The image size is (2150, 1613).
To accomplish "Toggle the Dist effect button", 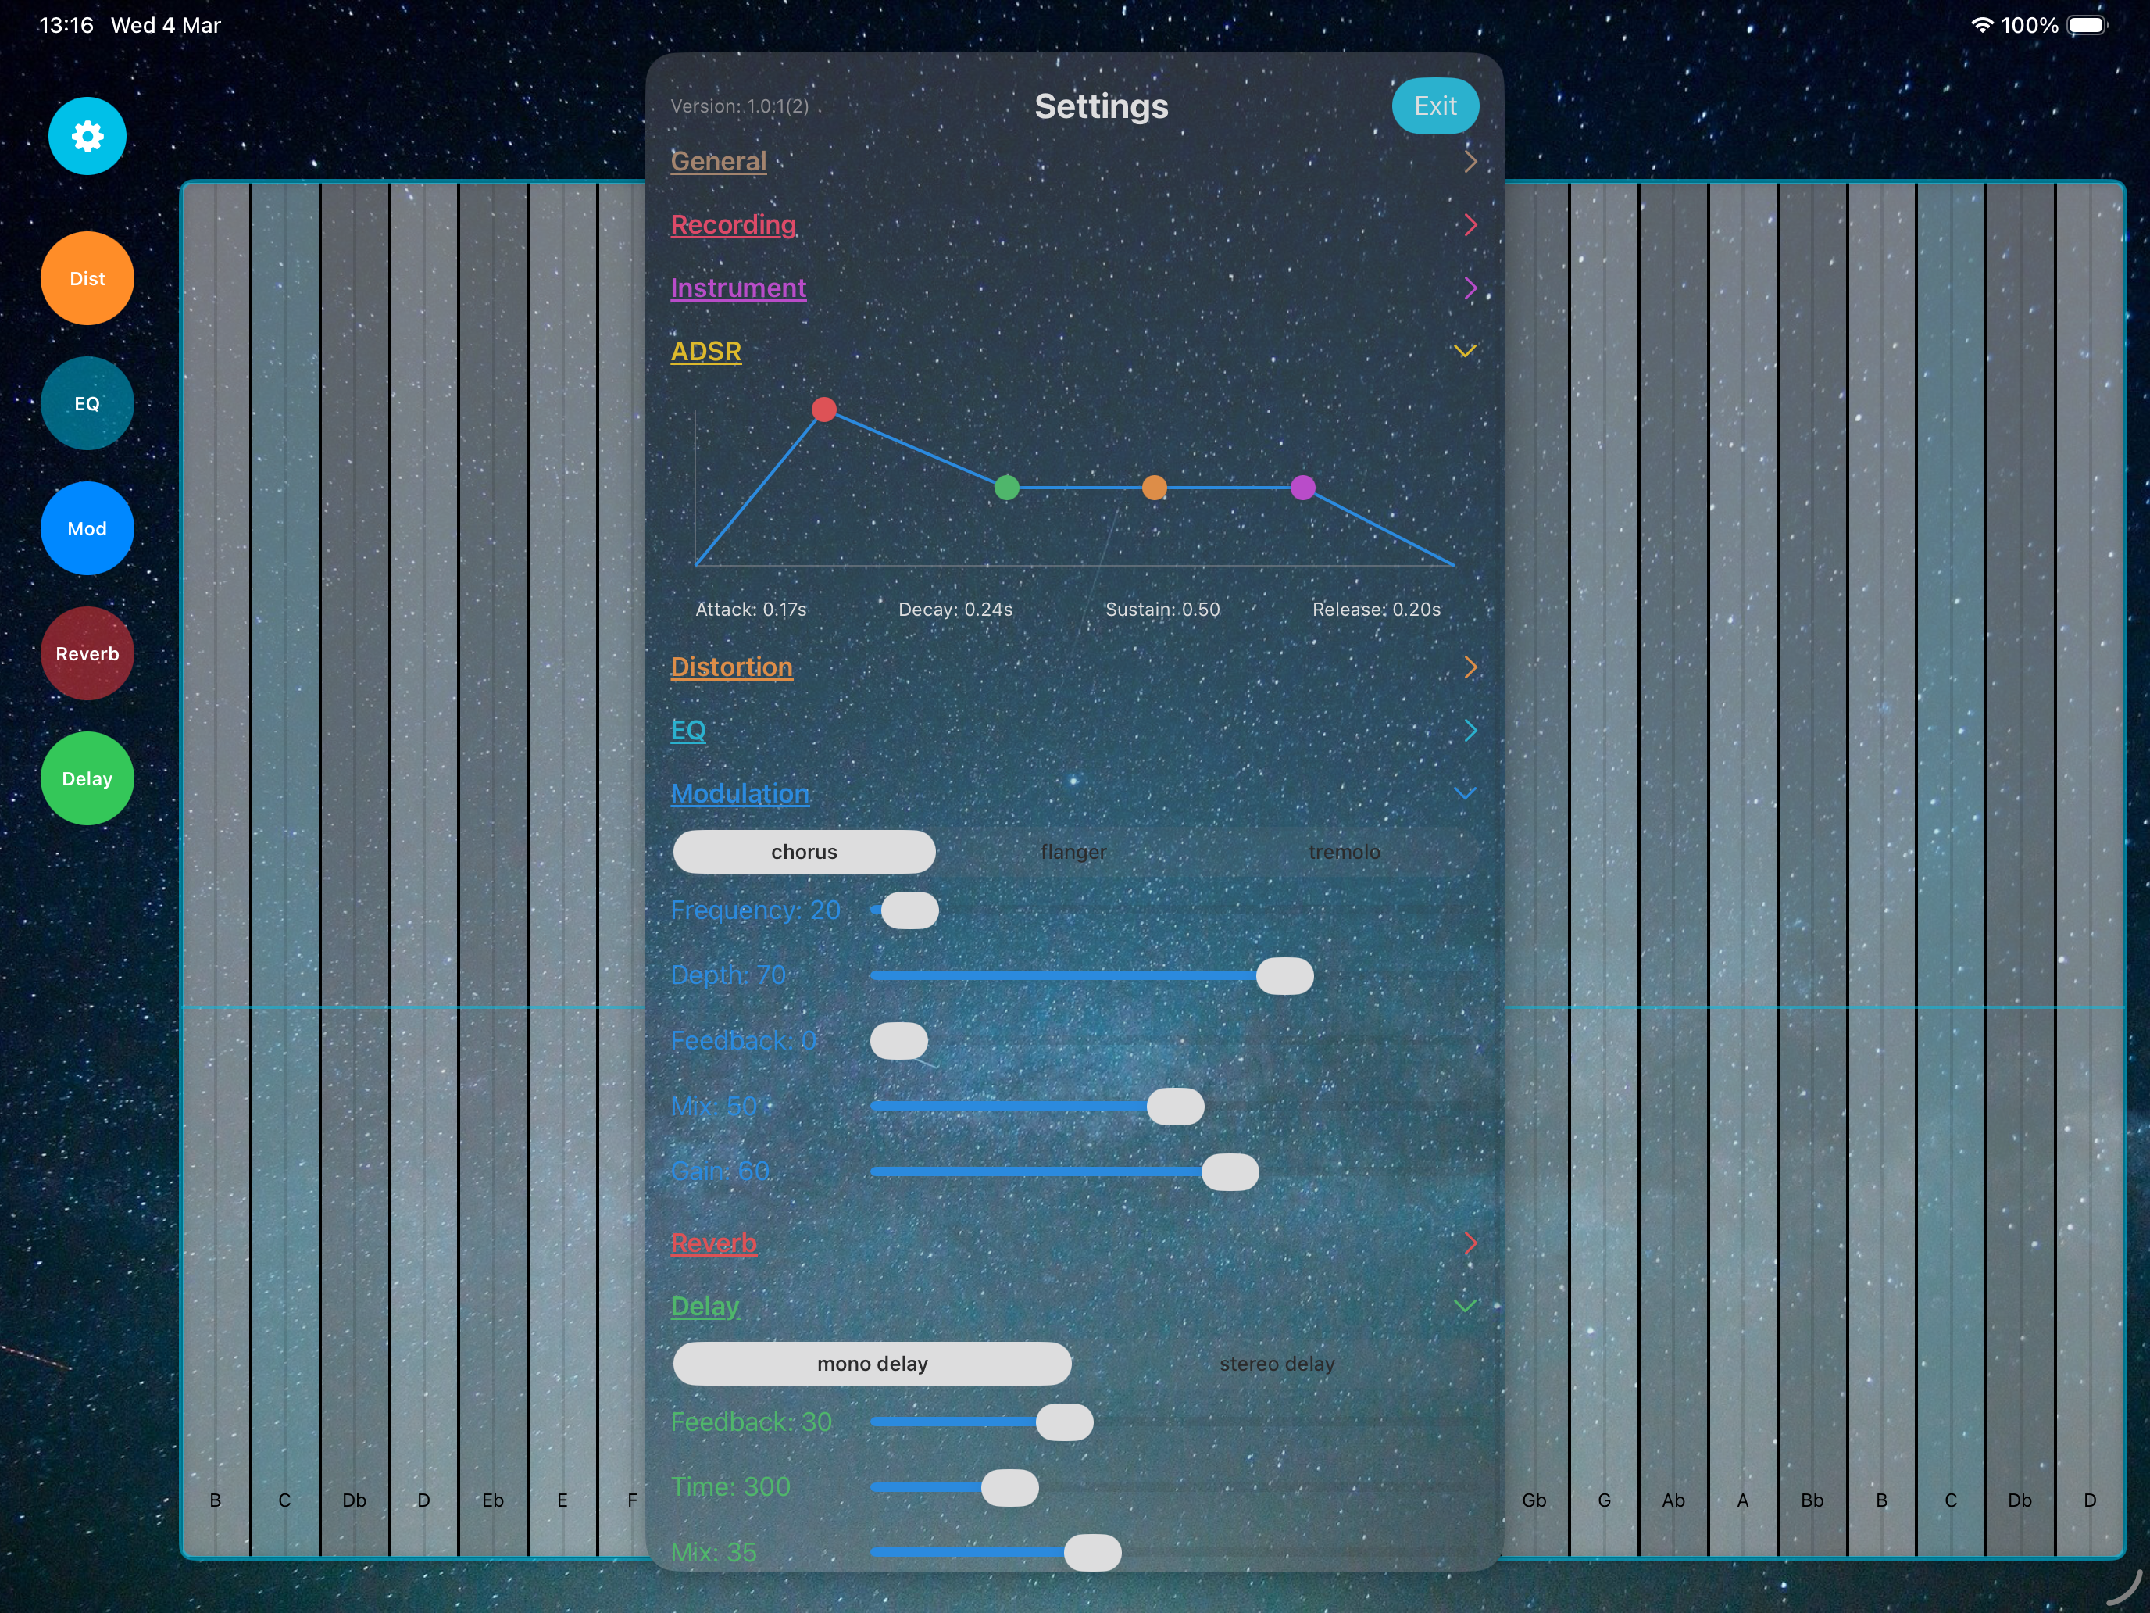I will (87, 278).
